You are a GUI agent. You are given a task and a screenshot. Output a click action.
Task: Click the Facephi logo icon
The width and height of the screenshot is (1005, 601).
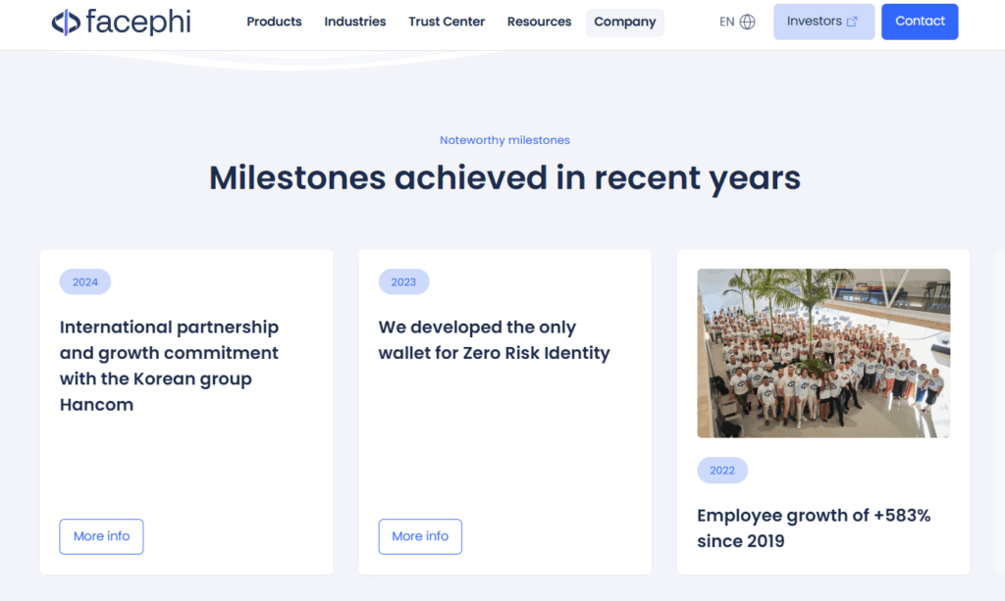click(66, 23)
